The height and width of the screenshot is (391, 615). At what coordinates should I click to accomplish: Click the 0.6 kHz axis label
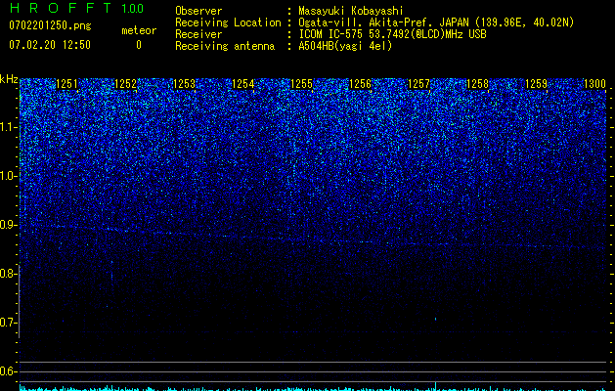(x=9, y=371)
